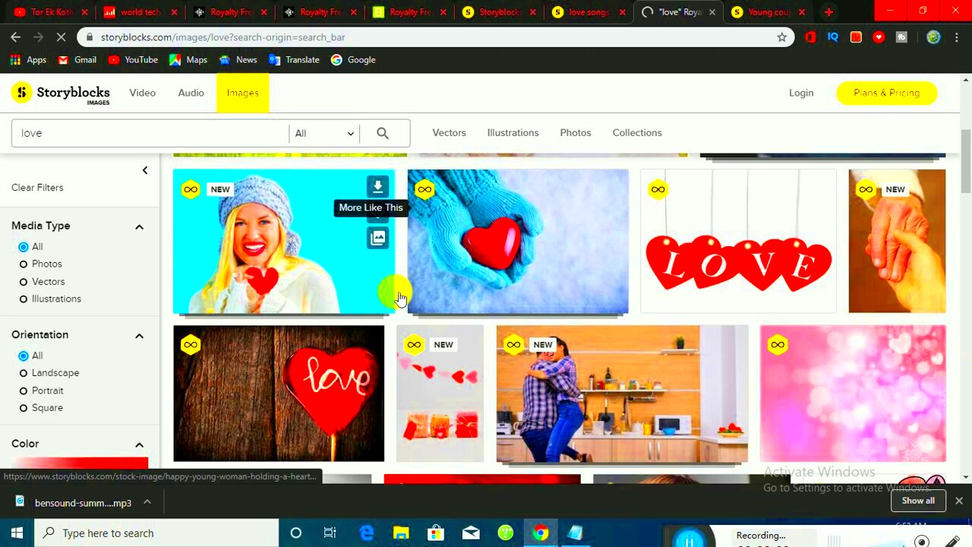Open Windows Start menu

click(17, 533)
